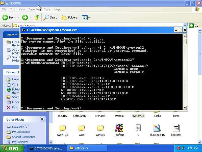Open the Tools menu
This screenshot has width=202, height=152.
pos(47,9)
